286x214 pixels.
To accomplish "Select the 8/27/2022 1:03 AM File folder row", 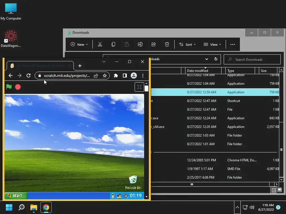I will coord(215,135).
